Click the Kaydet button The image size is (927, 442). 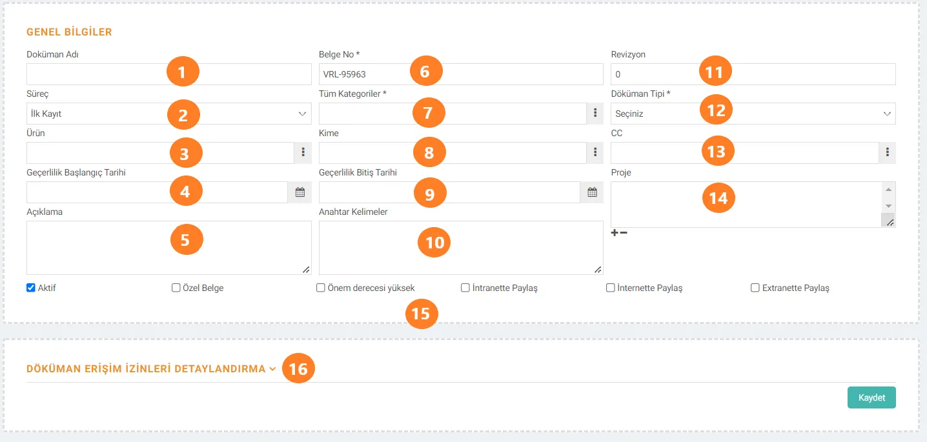[871, 397]
